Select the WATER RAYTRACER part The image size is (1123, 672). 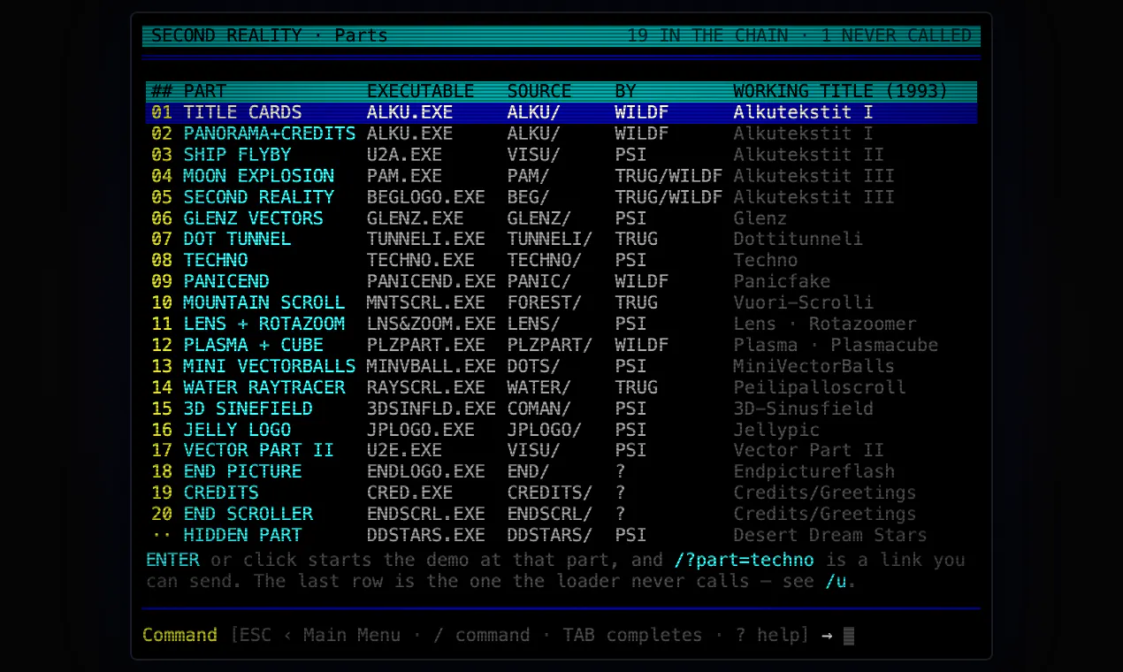(561, 387)
